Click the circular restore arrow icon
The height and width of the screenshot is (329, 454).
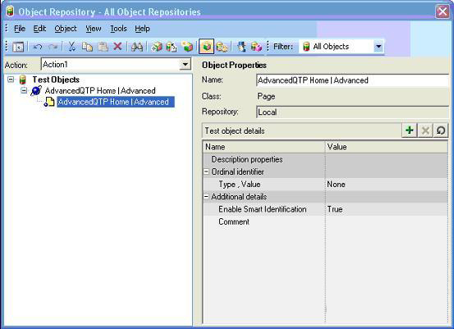(x=441, y=130)
